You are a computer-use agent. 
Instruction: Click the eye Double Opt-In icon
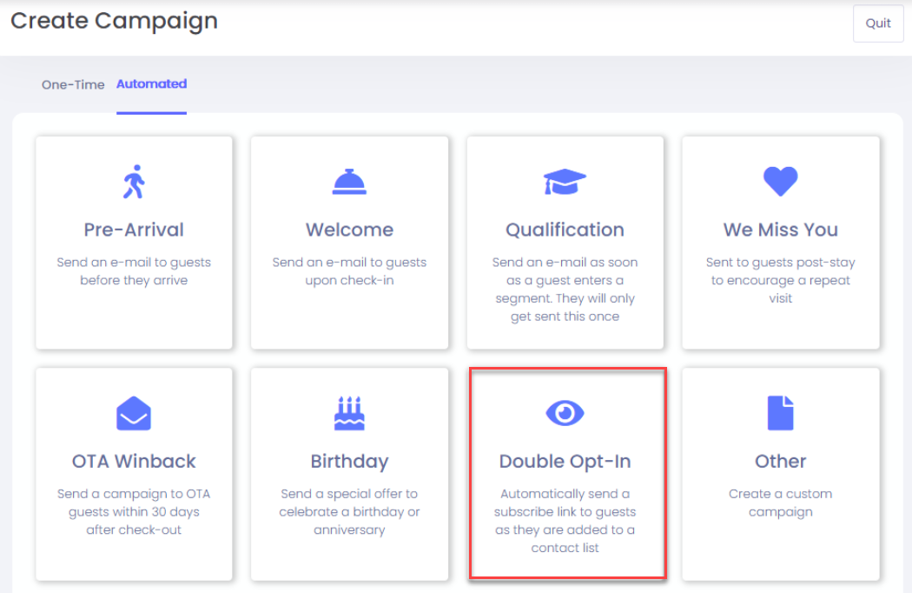(565, 413)
